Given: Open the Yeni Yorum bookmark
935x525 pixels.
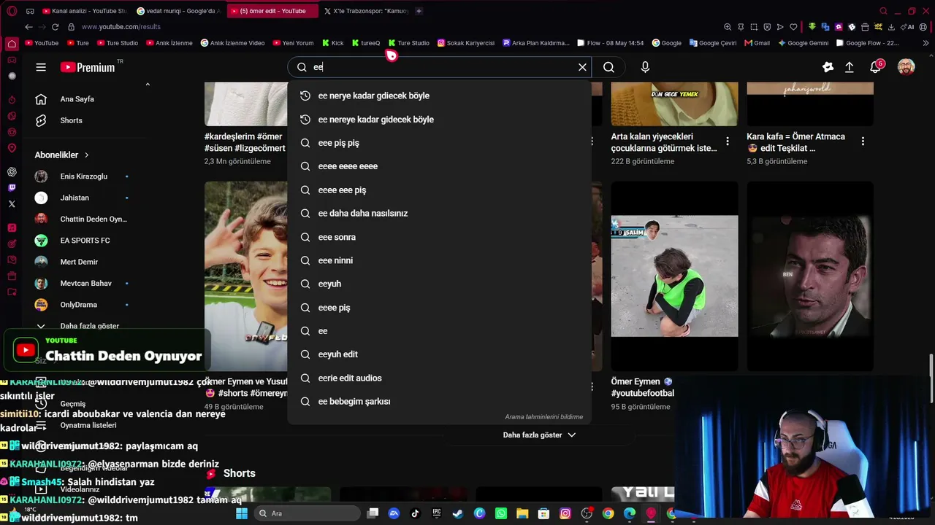Looking at the screenshot, I should (x=293, y=43).
